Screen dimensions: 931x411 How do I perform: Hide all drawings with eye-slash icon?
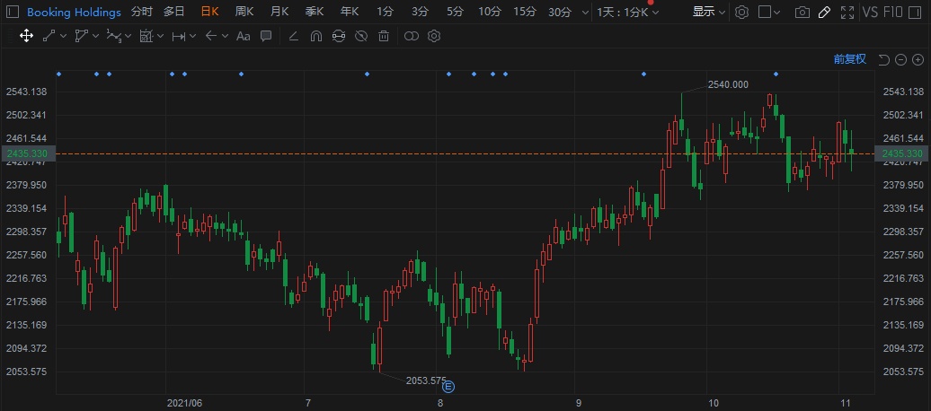[x=361, y=36]
